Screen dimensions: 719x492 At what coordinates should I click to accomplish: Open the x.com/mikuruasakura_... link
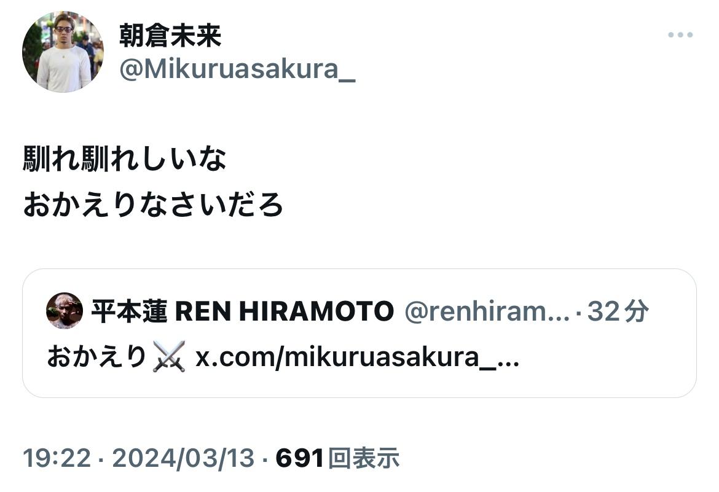(x=357, y=357)
